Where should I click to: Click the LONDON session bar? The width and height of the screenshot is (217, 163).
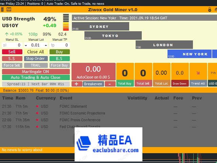(164, 44)
